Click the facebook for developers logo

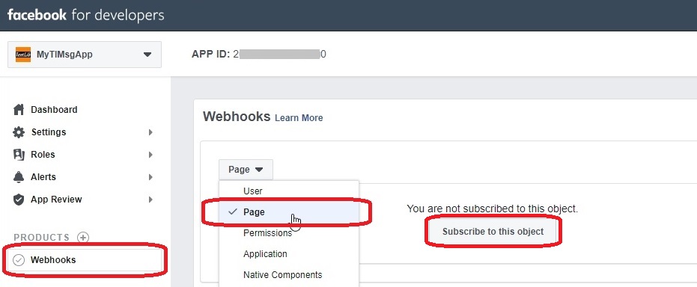pos(86,16)
